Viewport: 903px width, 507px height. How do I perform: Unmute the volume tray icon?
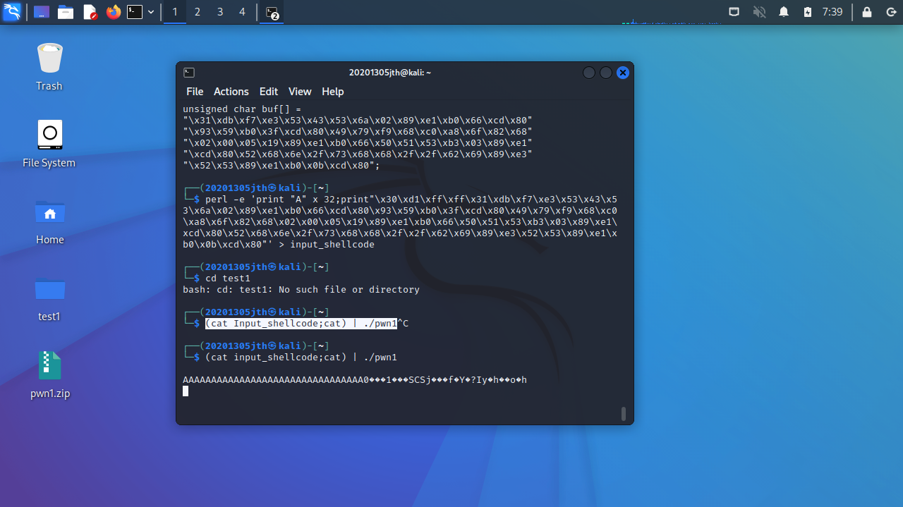pos(759,12)
